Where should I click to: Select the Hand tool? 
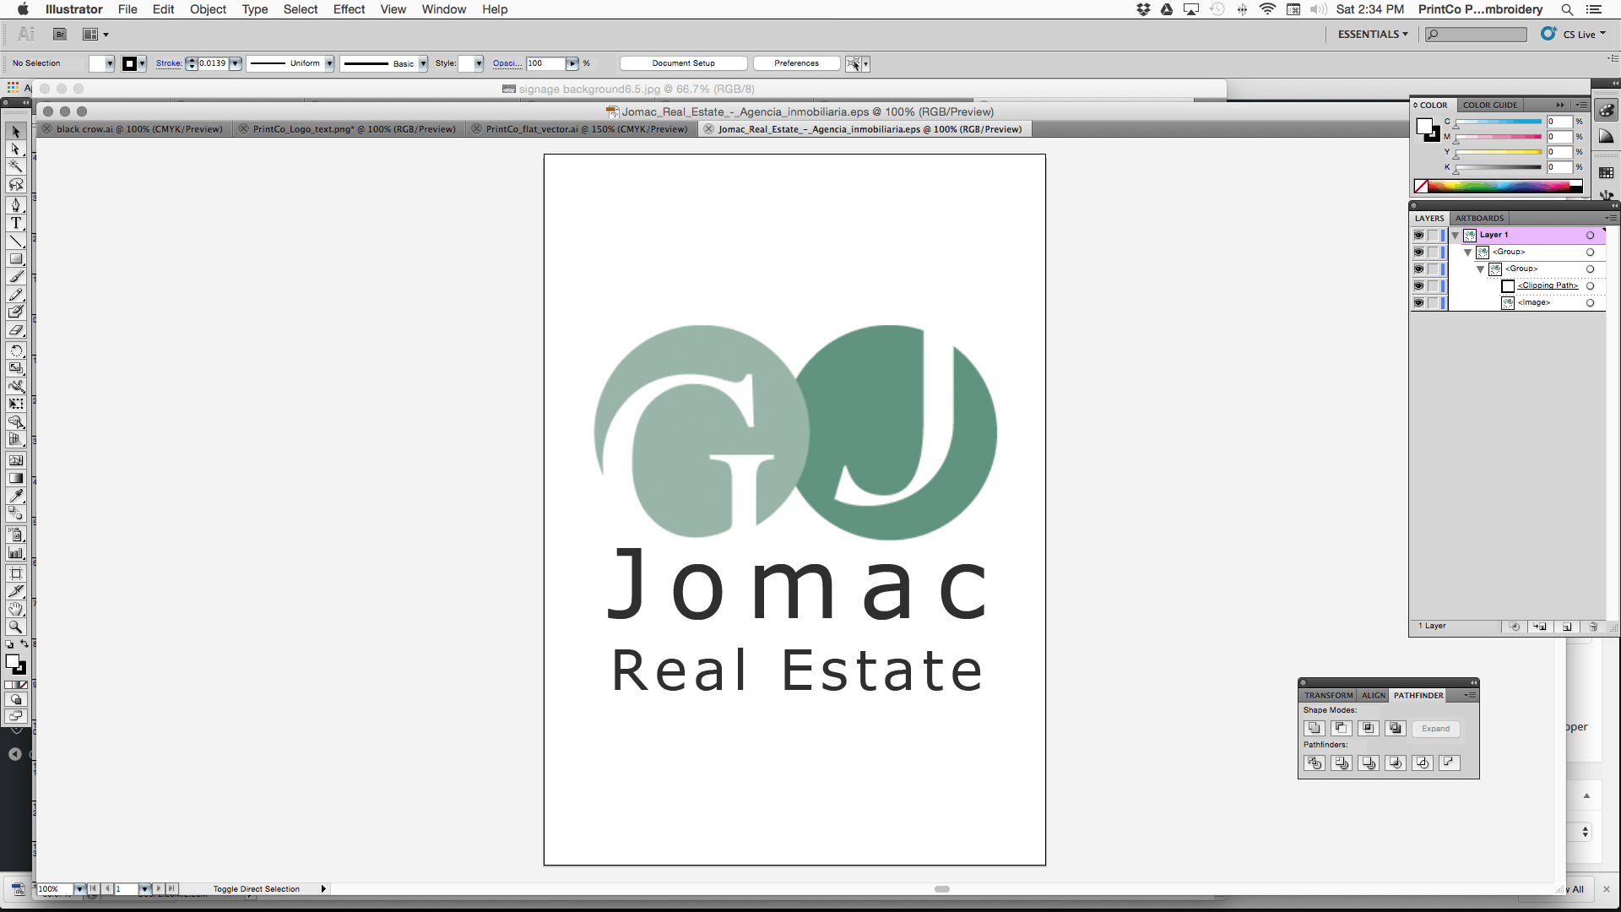coord(15,609)
